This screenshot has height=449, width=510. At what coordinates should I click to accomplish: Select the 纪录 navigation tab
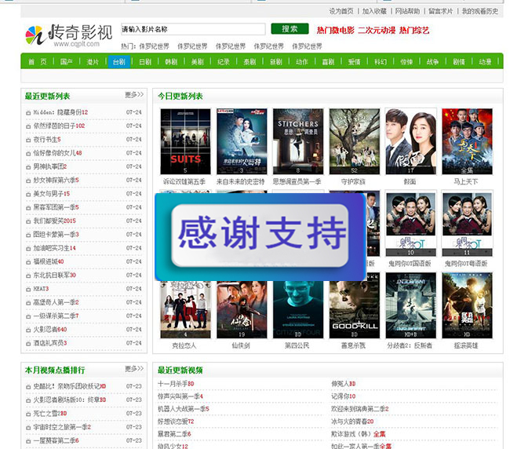click(x=224, y=61)
